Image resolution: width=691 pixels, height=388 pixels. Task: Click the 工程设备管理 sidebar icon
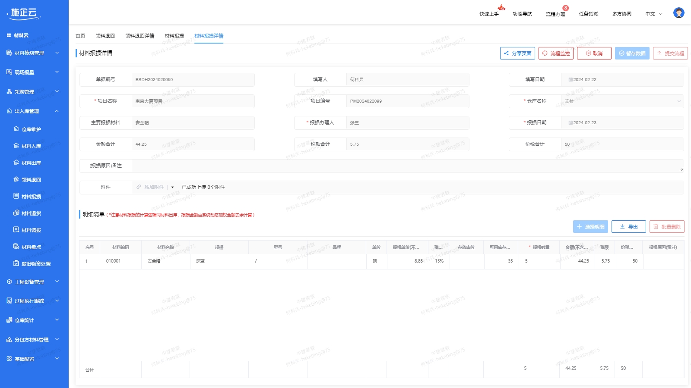[x=9, y=282]
